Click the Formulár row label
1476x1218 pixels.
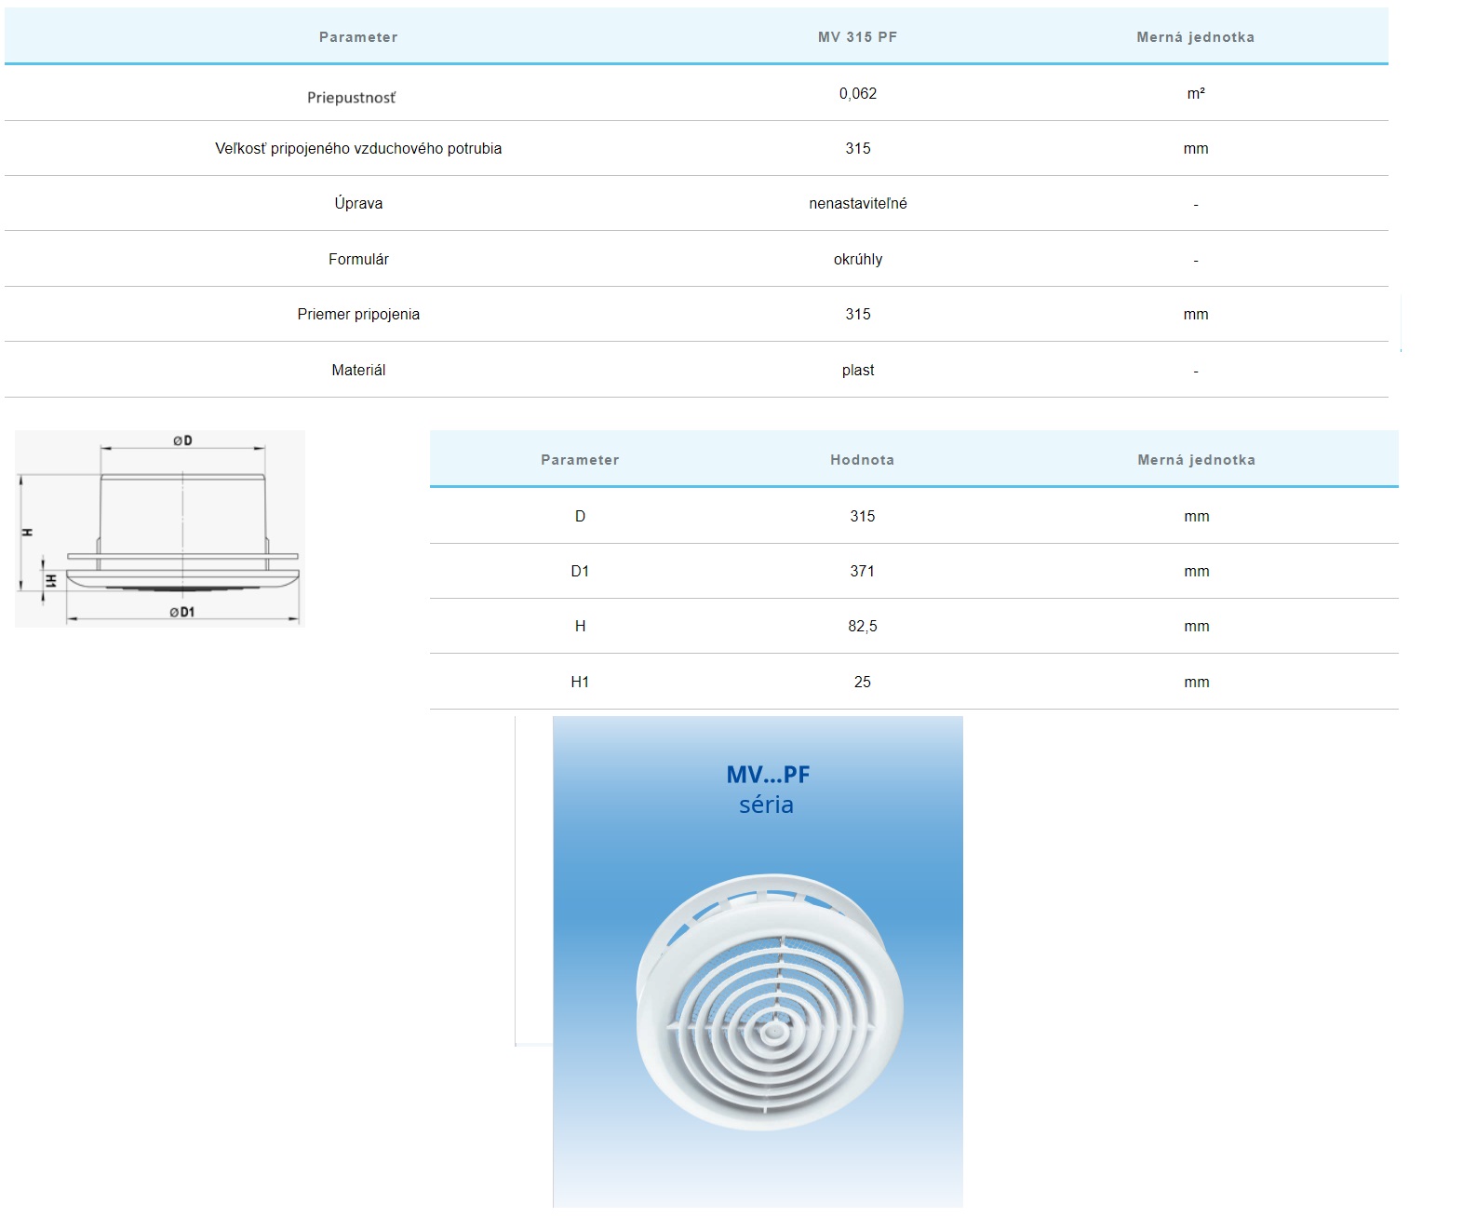358,259
